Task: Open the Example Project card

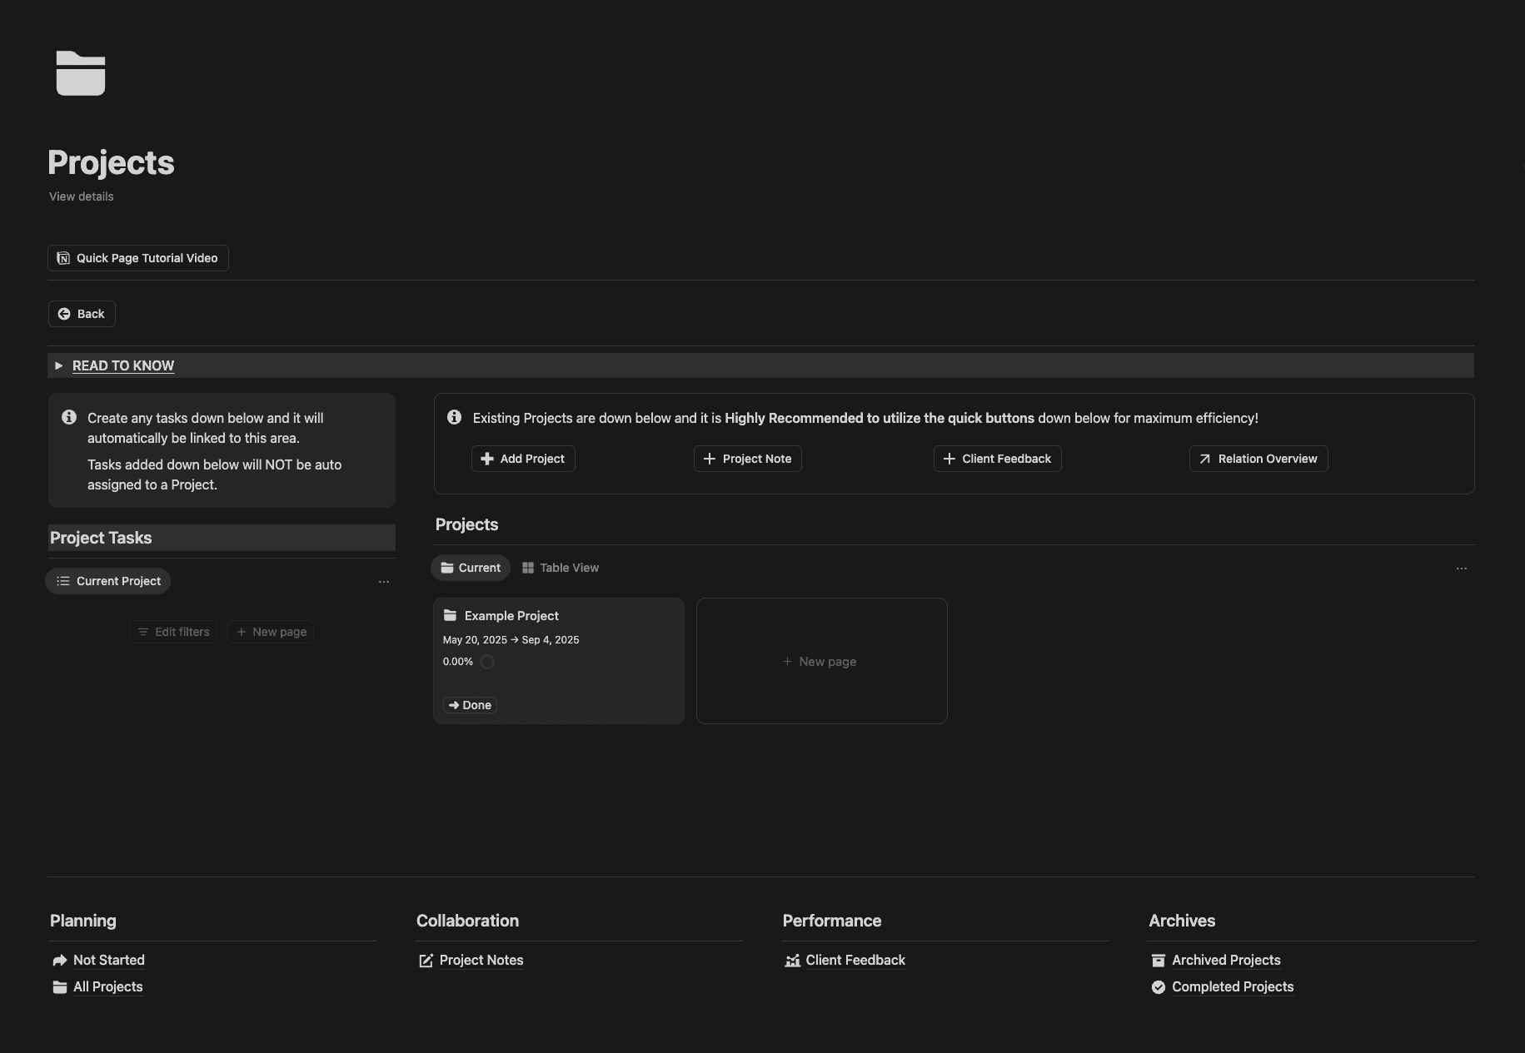Action: [x=559, y=661]
